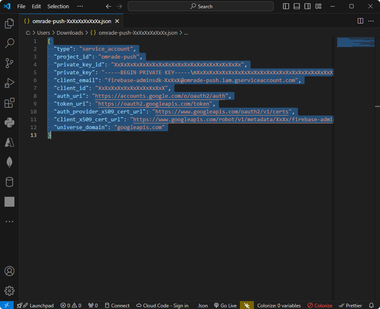
Task: Open the File menu
Action: coord(21,6)
